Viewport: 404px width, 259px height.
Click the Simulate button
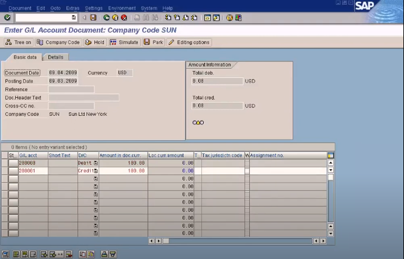point(125,42)
